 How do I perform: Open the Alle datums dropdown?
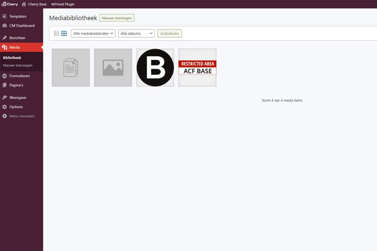pos(136,34)
